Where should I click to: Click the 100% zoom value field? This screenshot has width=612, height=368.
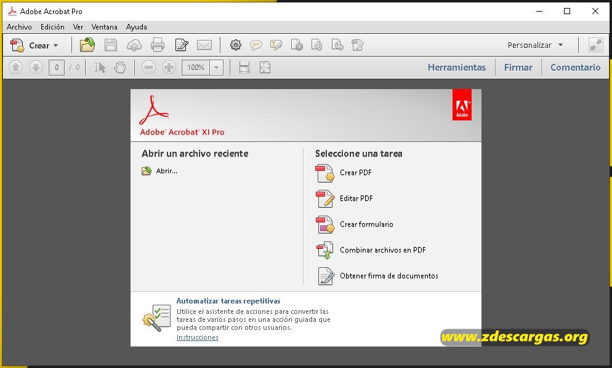(196, 68)
